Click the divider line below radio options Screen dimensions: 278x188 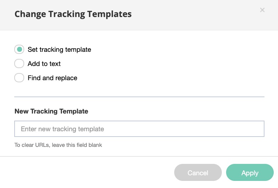(139, 96)
